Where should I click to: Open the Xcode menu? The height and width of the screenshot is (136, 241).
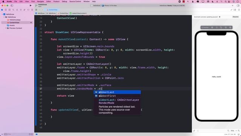(x=9, y=2)
